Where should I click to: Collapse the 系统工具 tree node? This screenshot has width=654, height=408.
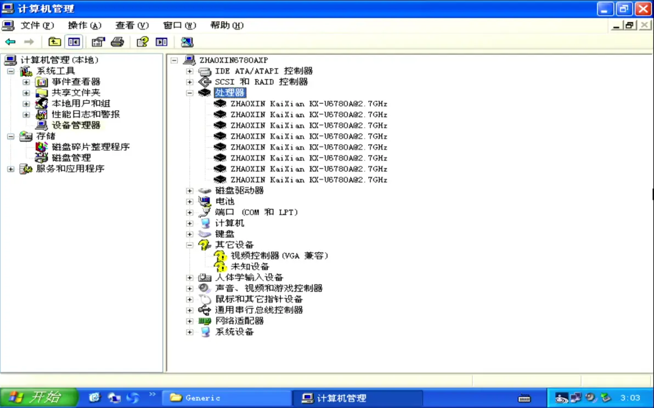point(11,71)
